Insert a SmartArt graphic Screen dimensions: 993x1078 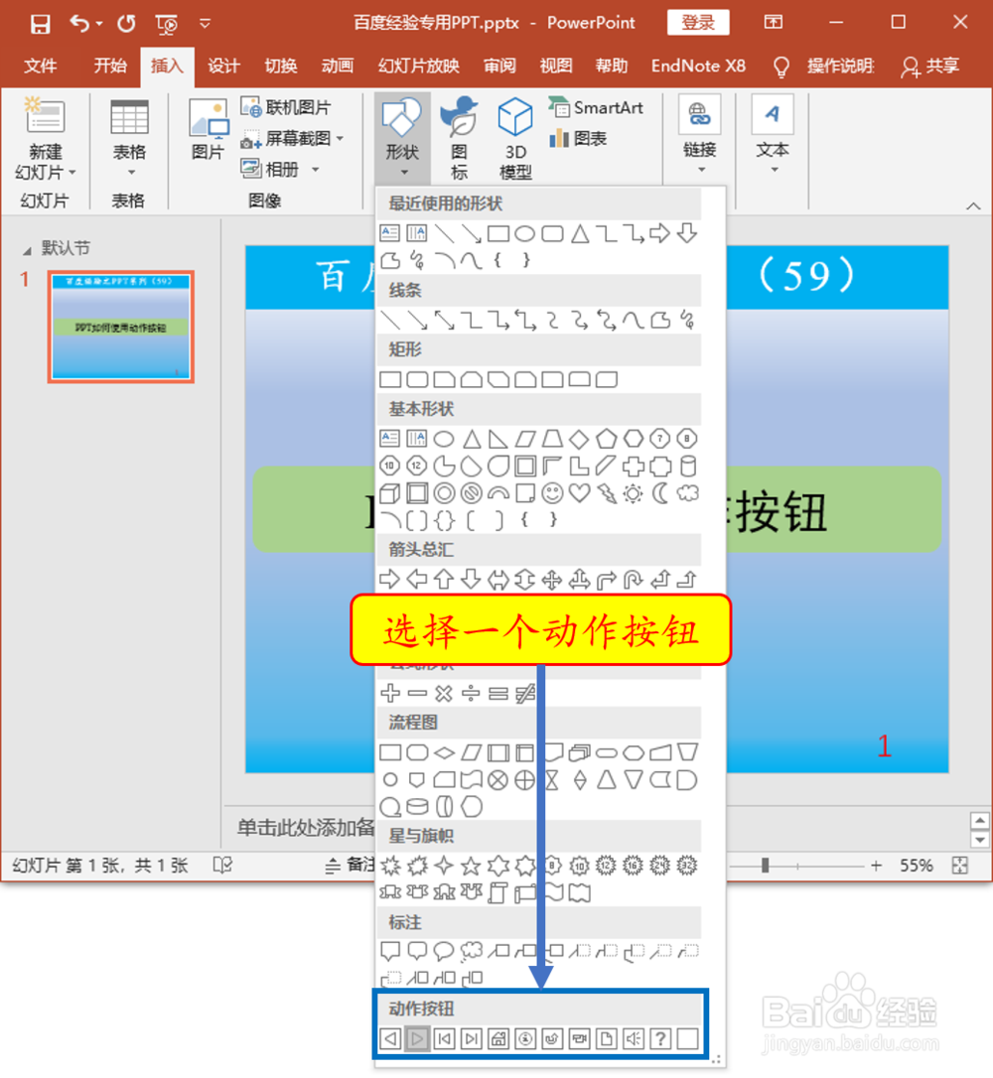click(x=596, y=107)
